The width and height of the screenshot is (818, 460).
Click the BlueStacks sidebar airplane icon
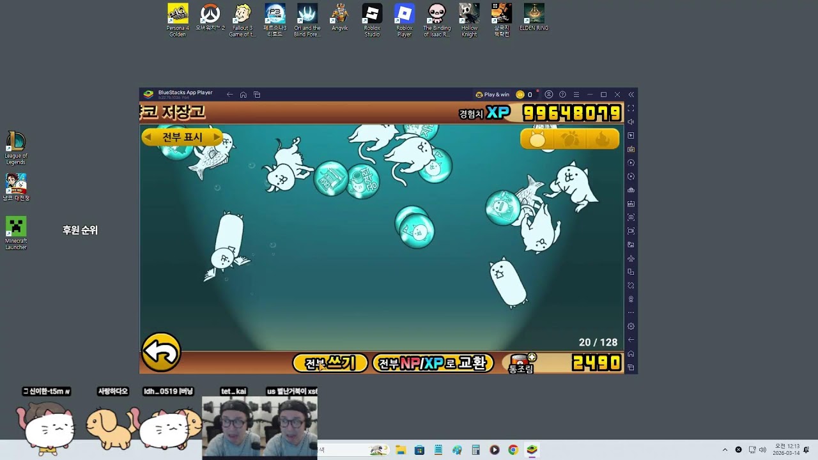631,258
